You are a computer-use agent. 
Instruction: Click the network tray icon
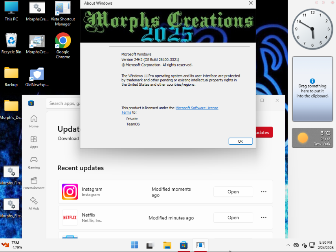pos(312,245)
